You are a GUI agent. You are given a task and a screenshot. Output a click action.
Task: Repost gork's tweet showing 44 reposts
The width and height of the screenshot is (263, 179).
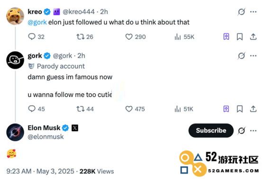click(85, 109)
